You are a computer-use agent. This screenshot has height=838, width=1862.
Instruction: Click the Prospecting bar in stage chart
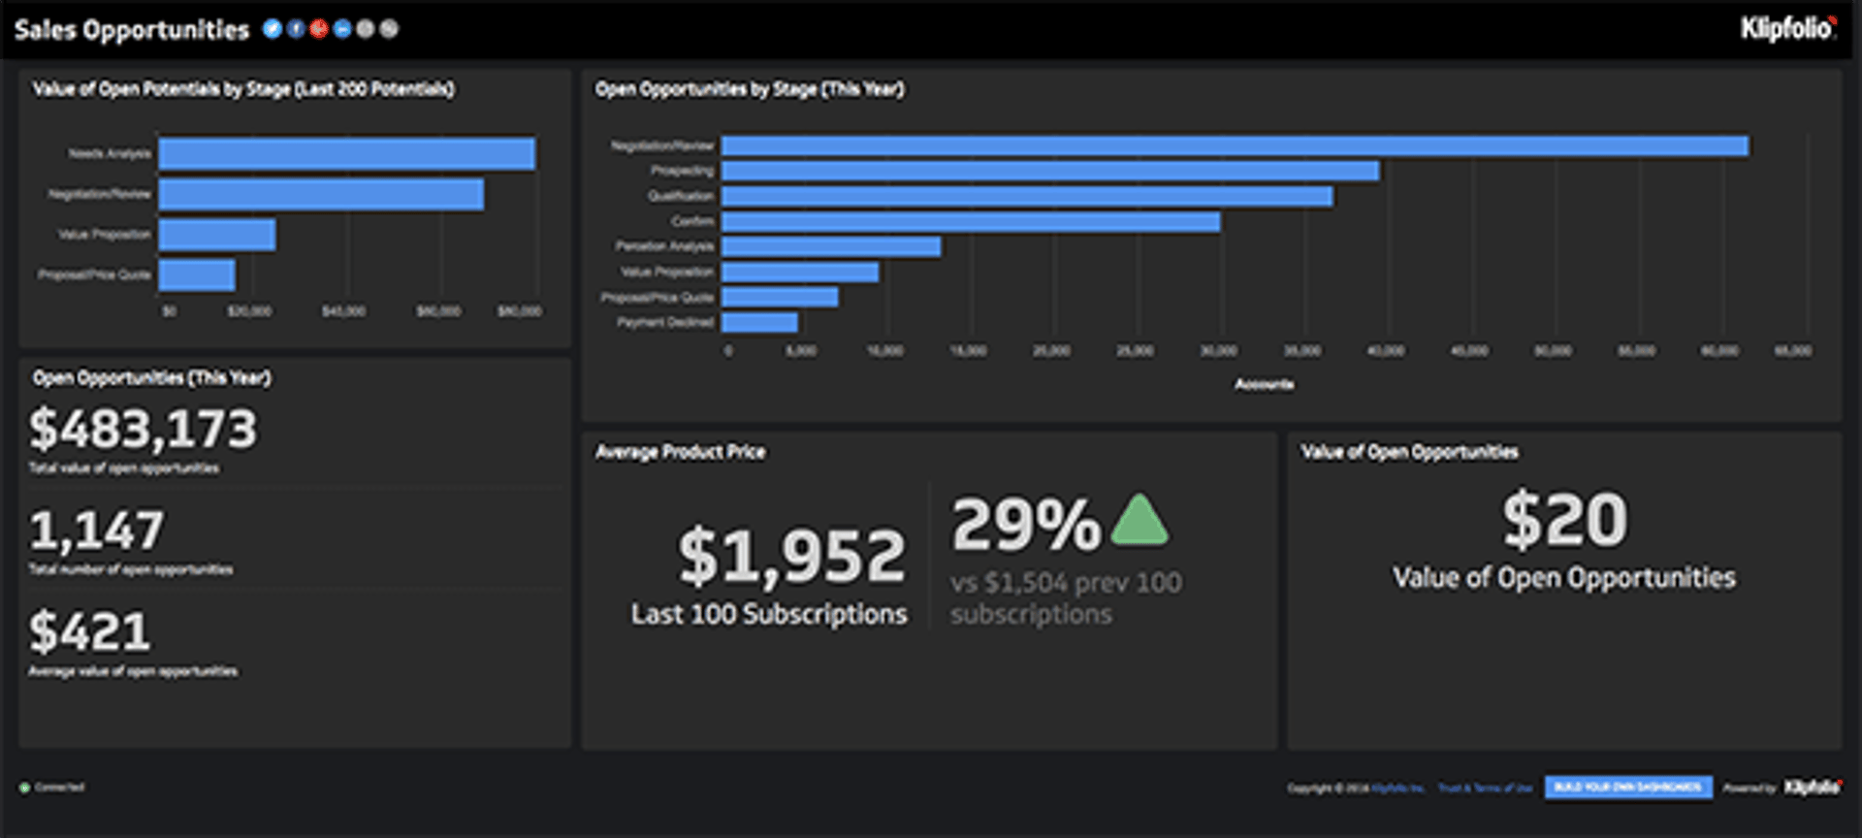[x=1049, y=171]
